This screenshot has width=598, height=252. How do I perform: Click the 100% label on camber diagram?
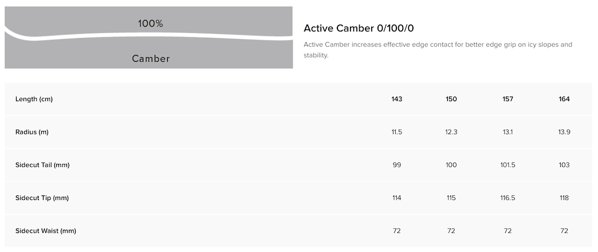[151, 24]
